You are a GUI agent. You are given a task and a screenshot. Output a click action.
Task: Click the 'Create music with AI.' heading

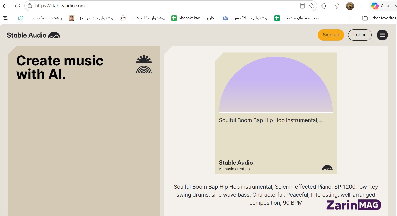pyautogui.click(x=60, y=67)
